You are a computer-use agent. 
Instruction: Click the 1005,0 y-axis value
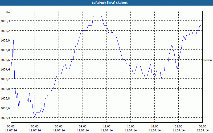[x=5, y=40]
